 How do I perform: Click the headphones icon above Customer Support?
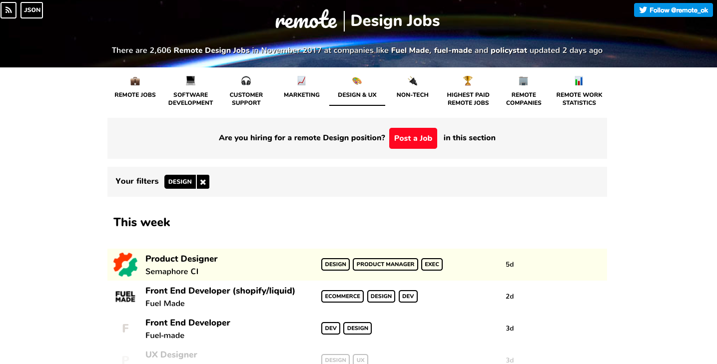pyautogui.click(x=246, y=81)
